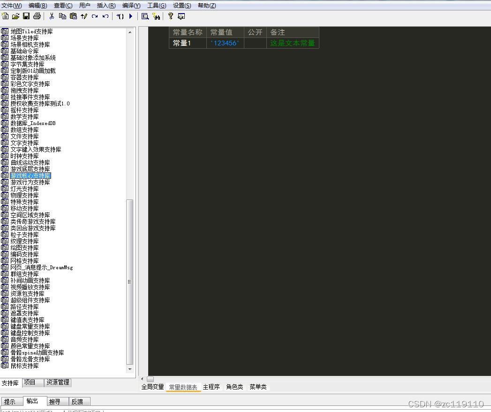Click the library list scroll-down arrow
The height and width of the screenshot is (412, 491).
click(x=130, y=369)
